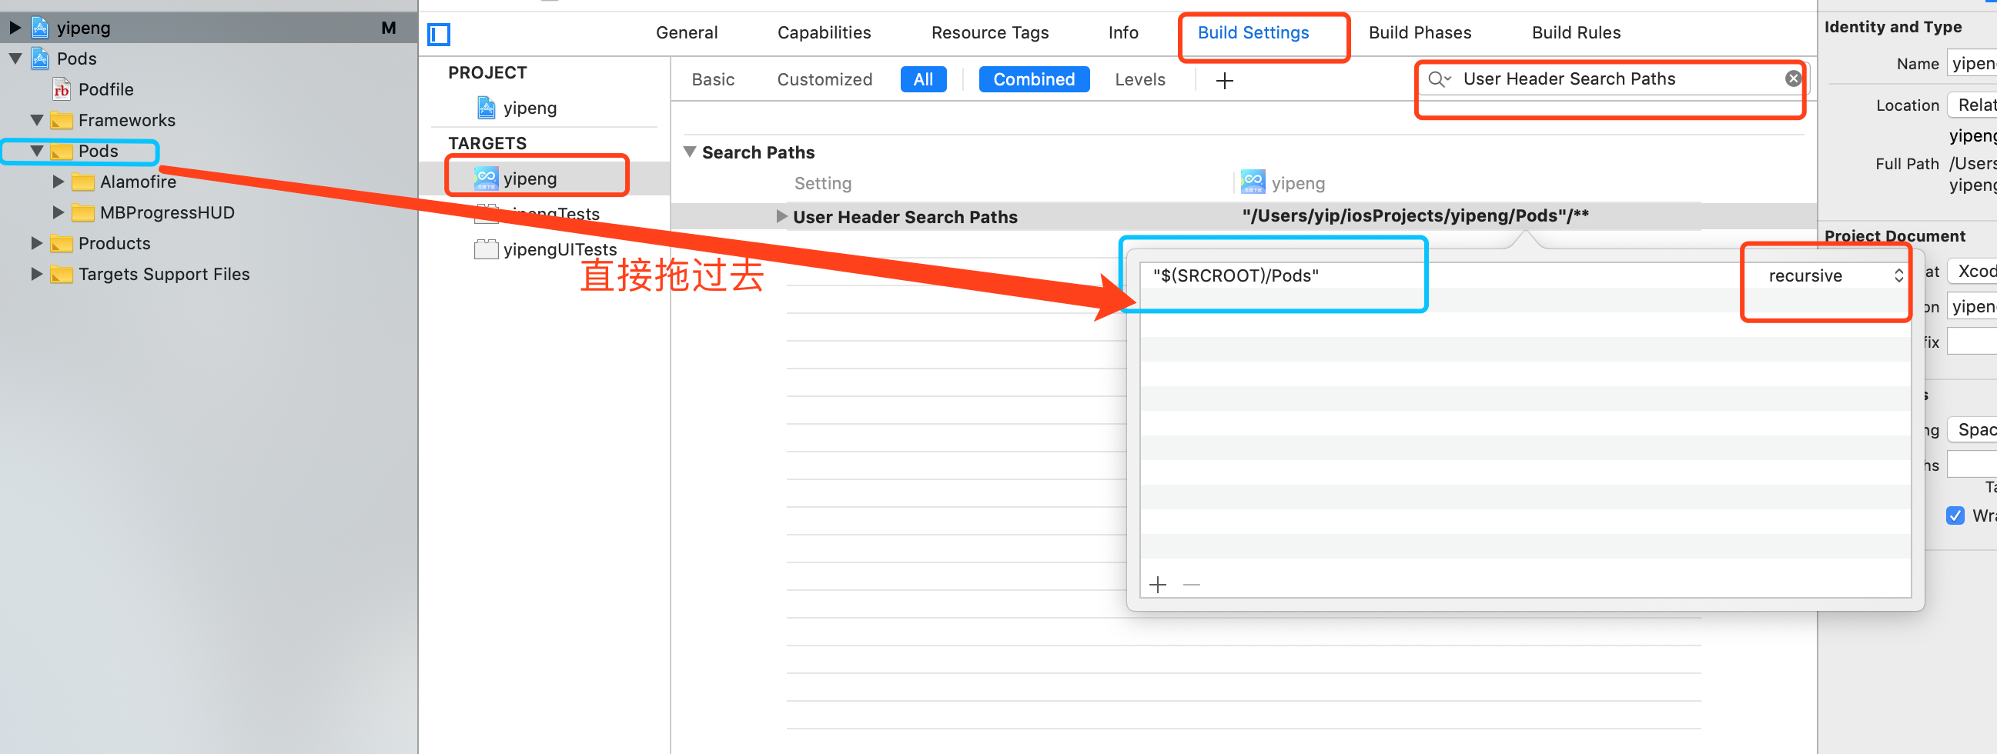The width and height of the screenshot is (1997, 754).
Task: Collapse the Search Paths section
Action: [x=689, y=152]
